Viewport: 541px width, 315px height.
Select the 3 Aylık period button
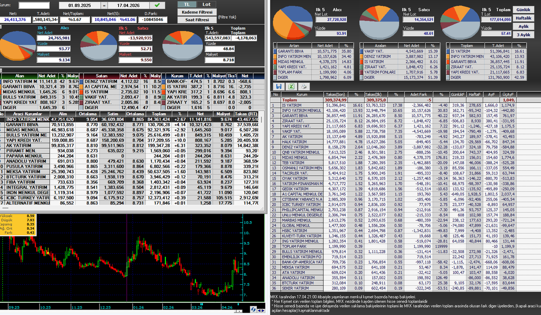click(x=523, y=35)
